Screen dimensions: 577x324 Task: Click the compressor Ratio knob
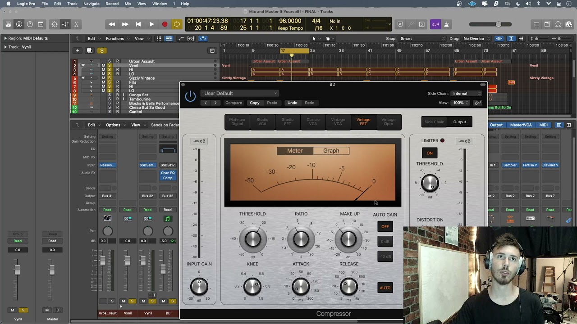tap(301, 239)
